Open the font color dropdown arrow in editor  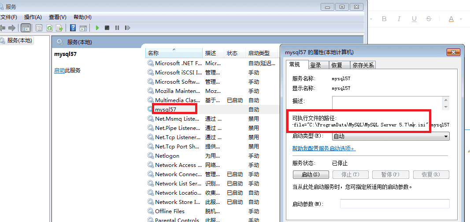461,19
